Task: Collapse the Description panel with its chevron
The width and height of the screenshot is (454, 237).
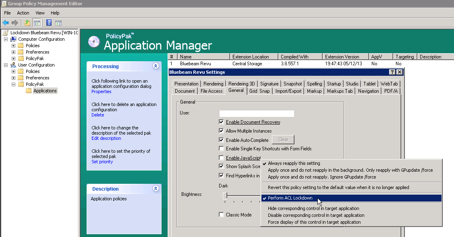Action: [155, 189]
